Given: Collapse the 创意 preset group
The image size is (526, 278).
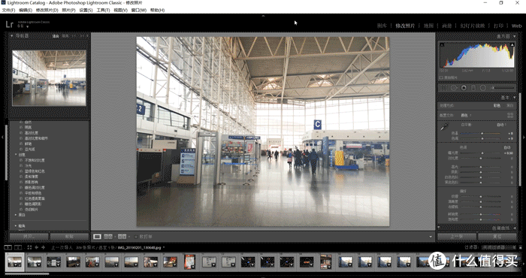Looking at the screenshot, I should point(16,155).
